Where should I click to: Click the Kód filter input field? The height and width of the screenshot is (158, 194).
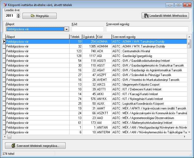[88, 29]
